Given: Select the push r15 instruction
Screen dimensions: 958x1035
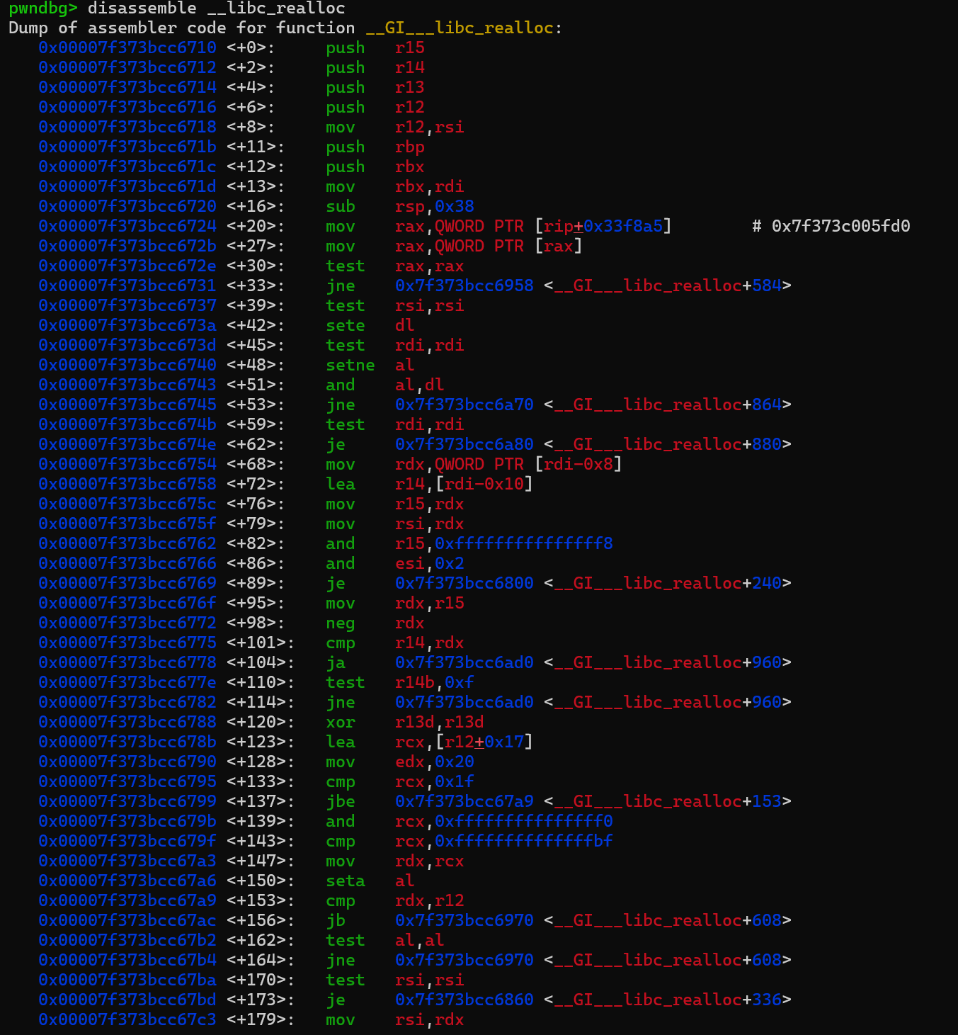Looking at the screenshot, I should coord(368,47).
